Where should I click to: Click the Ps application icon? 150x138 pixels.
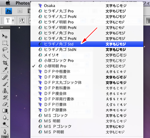point(9,11)
